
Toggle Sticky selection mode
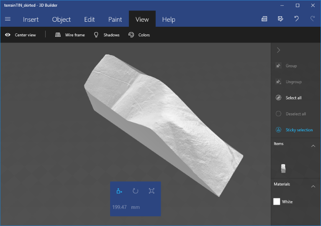click(x=294, y=130)
